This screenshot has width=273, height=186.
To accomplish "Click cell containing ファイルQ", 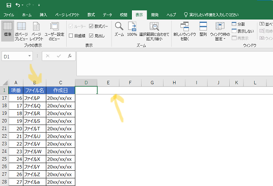I will 35,106.
